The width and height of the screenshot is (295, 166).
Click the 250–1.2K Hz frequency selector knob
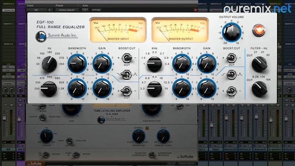click(49, 89)
